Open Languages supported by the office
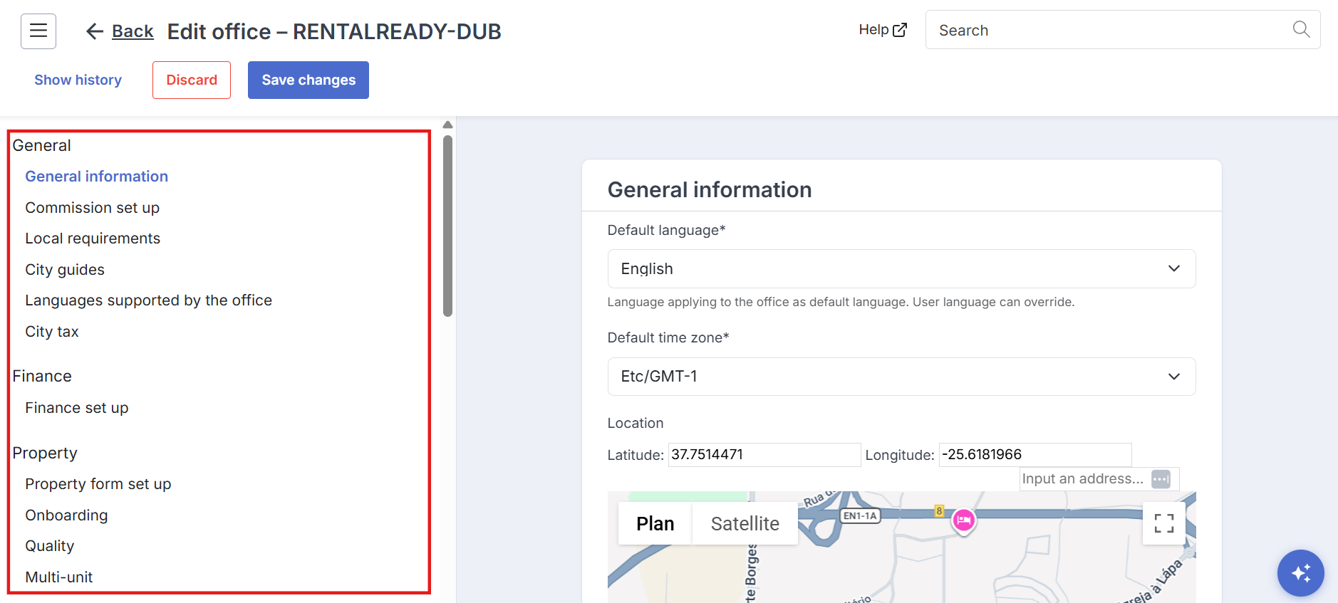 pos(149,300)
